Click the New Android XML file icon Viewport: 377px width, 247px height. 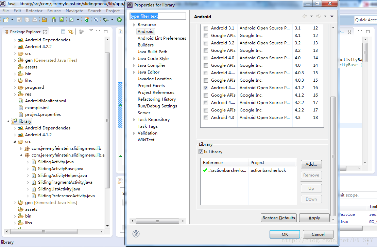pos(87,20)
